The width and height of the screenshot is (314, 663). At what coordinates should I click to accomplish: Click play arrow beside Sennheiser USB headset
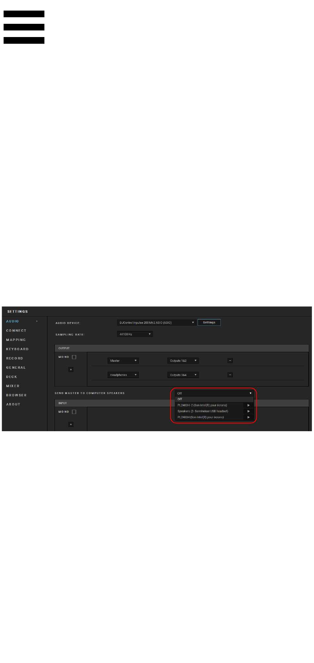(248, 411)
